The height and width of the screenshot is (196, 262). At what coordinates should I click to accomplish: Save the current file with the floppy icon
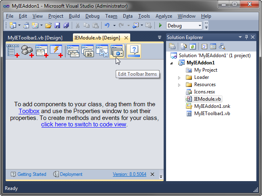tap(57, 25)
